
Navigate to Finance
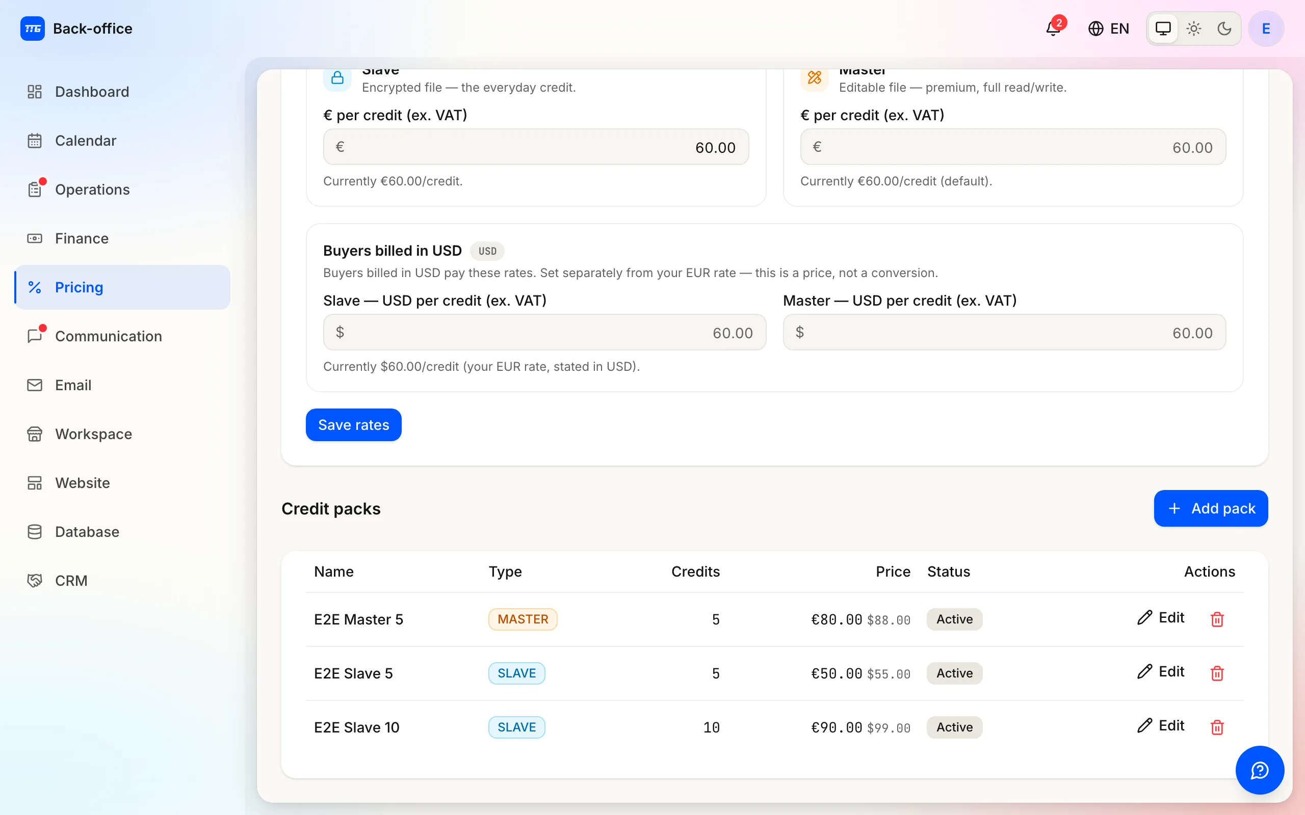122,238
